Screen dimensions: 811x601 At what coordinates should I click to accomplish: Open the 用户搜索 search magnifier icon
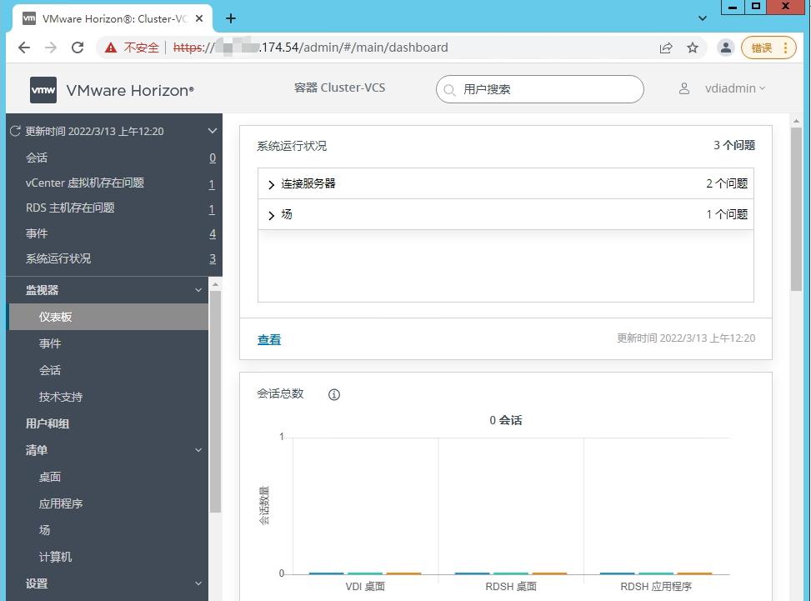tap(452, 89)
